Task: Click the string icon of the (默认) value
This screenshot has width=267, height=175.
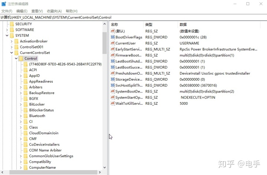Action: click(x=113, y=31)
